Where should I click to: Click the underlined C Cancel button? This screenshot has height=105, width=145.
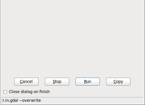point(26,81)
